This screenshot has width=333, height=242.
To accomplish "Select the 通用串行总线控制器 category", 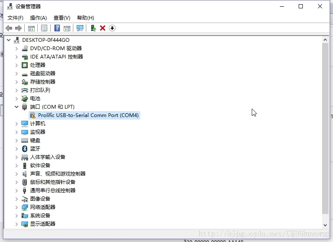I will 53,191.
